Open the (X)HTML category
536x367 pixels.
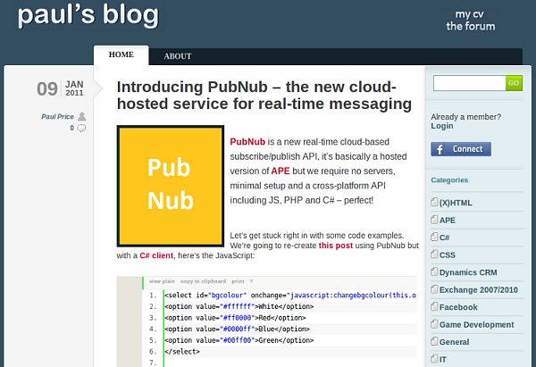point(456,203)
